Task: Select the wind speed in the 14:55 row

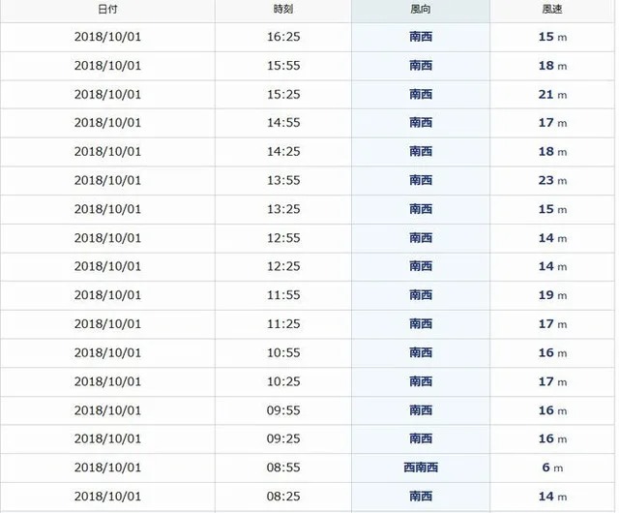Action: 552,123
